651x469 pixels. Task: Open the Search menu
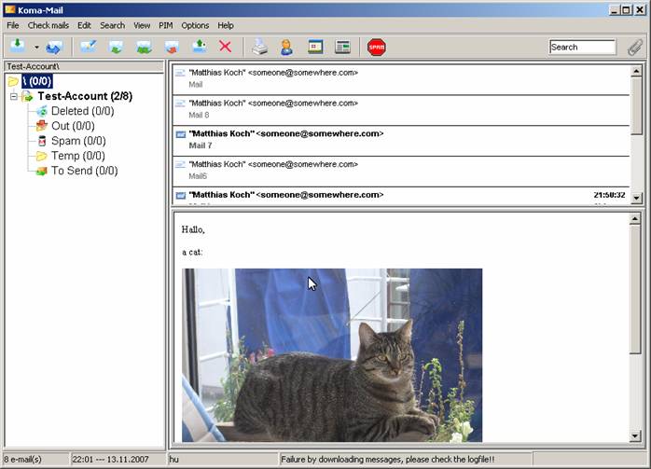[112, 25]
